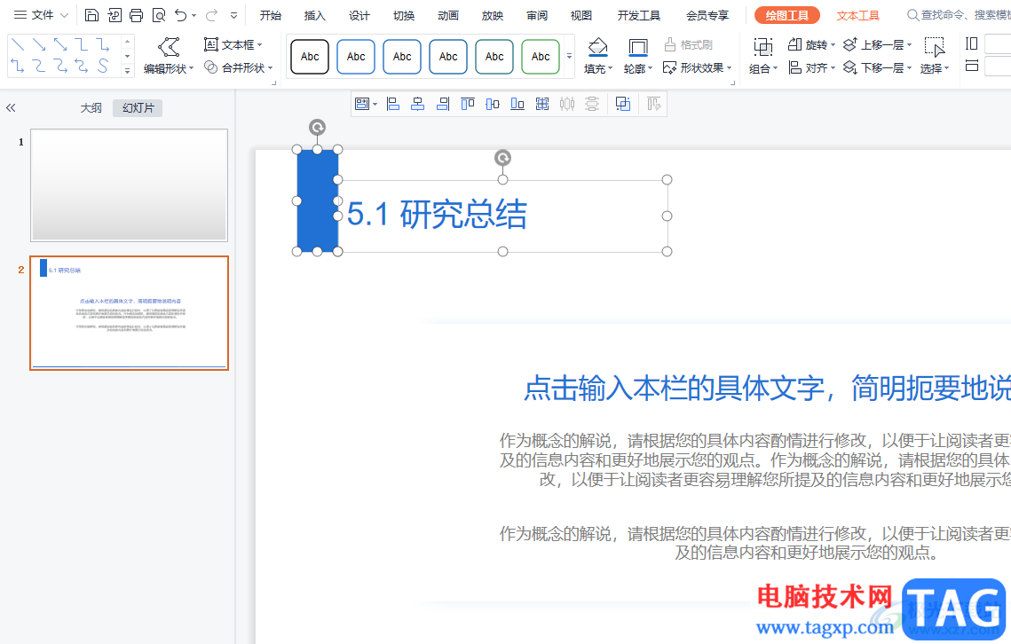This screenshot has width=1011, height=644.
Task: Open the 旋转 rotate dropdown
Action: point(833,44)
